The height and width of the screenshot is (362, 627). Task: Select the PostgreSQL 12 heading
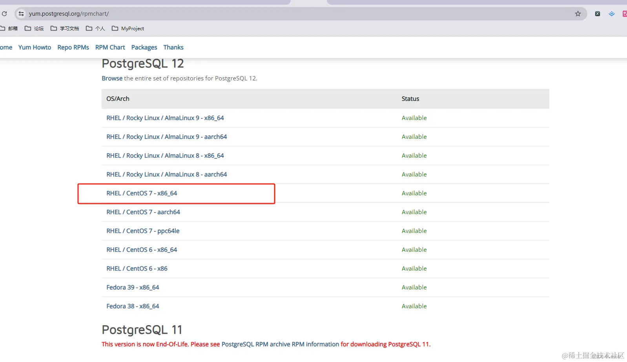pyautogui.click(x=143, y=64)
